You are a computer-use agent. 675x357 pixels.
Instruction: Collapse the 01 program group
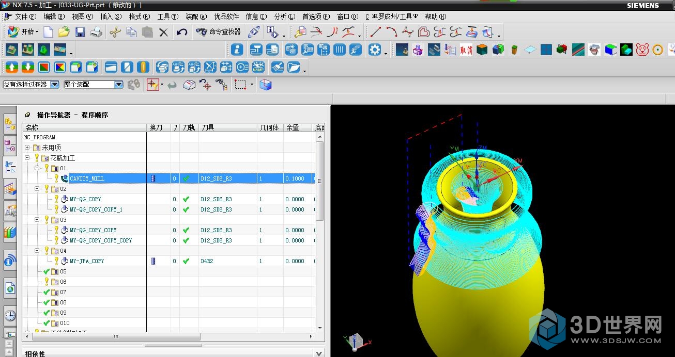coord(37,168)
